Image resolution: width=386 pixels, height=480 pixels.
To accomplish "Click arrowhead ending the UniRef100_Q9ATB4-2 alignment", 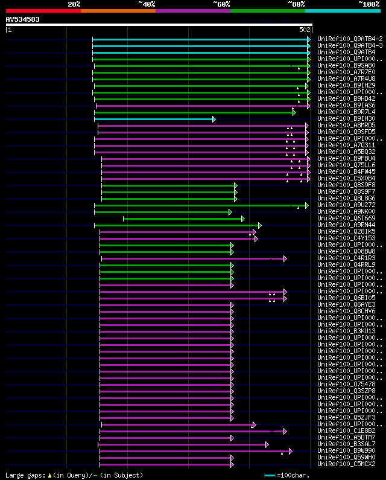I will (309, 39).
